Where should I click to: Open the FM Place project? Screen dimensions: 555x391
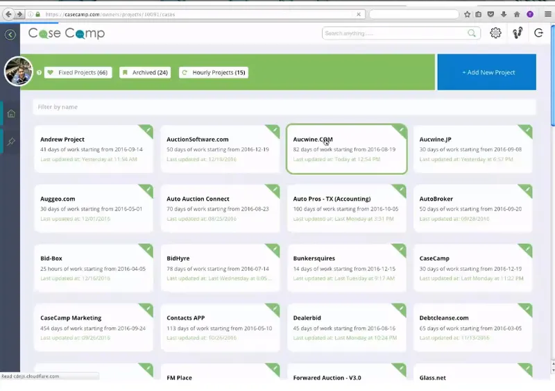220,372
